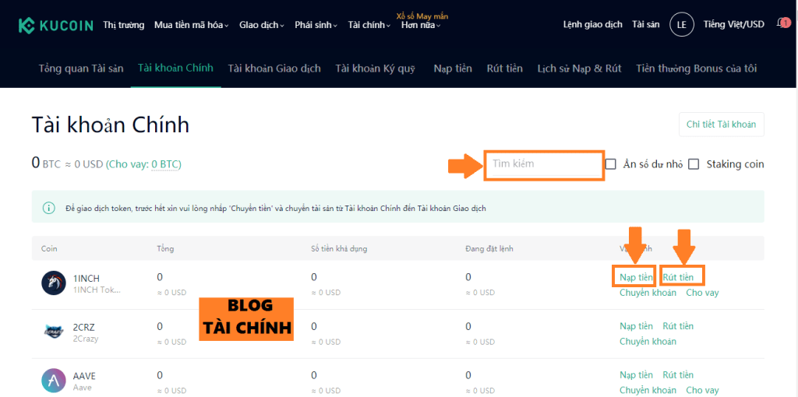The height and width of the screenshot is (397, 798).
Task: Expand the Phái sinh dropdown
Action: click(316, 25)
